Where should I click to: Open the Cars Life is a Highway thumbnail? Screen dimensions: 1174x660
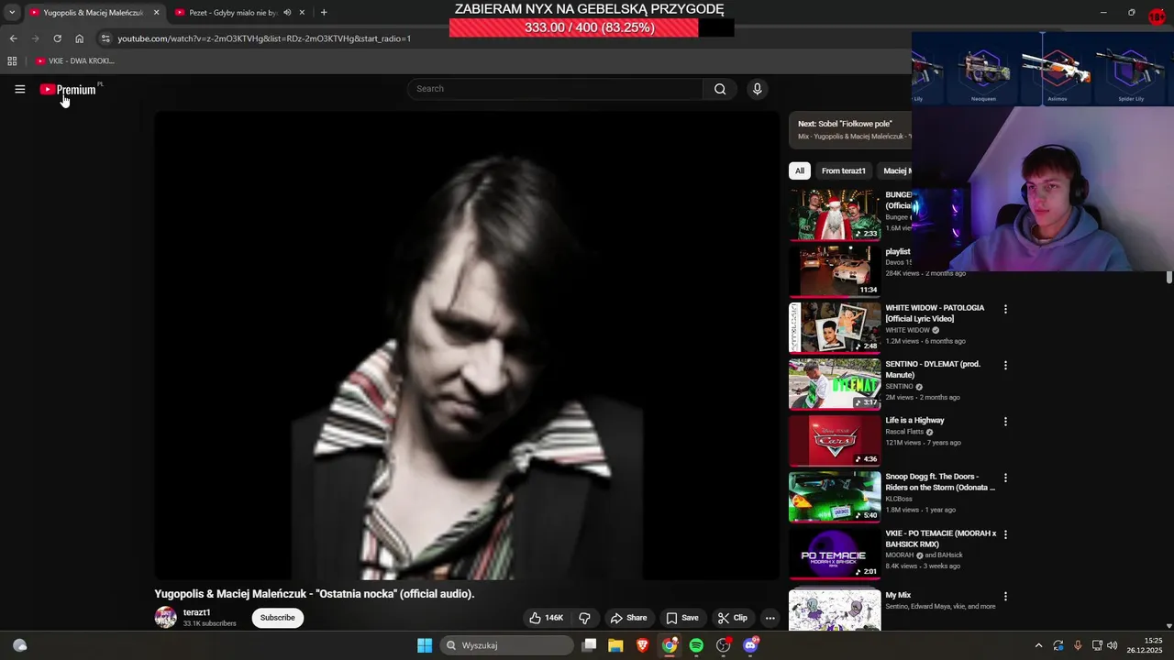click(x=835, y=440)
